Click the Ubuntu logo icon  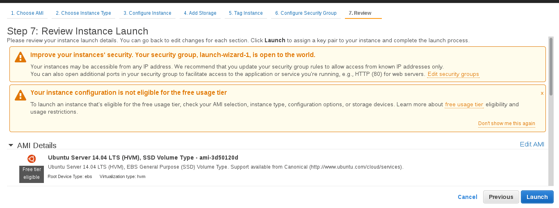(31, 159)
